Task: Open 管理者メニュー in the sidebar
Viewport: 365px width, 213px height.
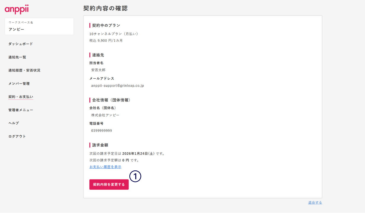Action: coord(21,110)
